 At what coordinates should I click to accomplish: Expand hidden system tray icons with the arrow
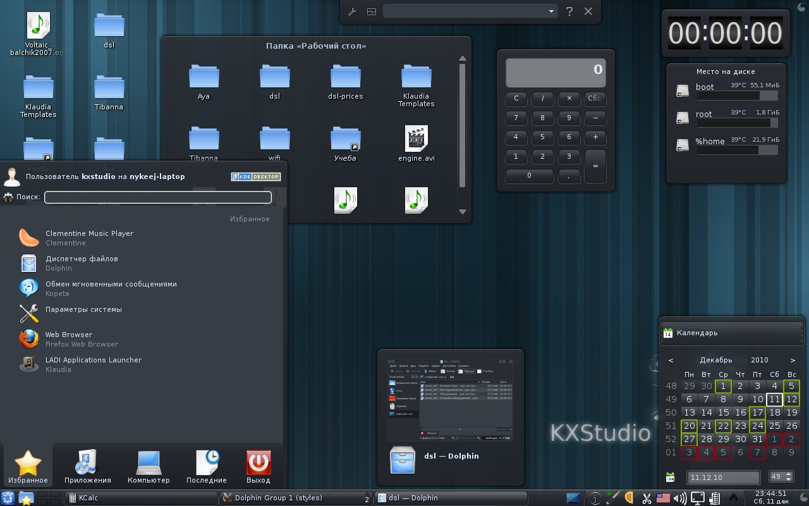[x=734, y=498]
